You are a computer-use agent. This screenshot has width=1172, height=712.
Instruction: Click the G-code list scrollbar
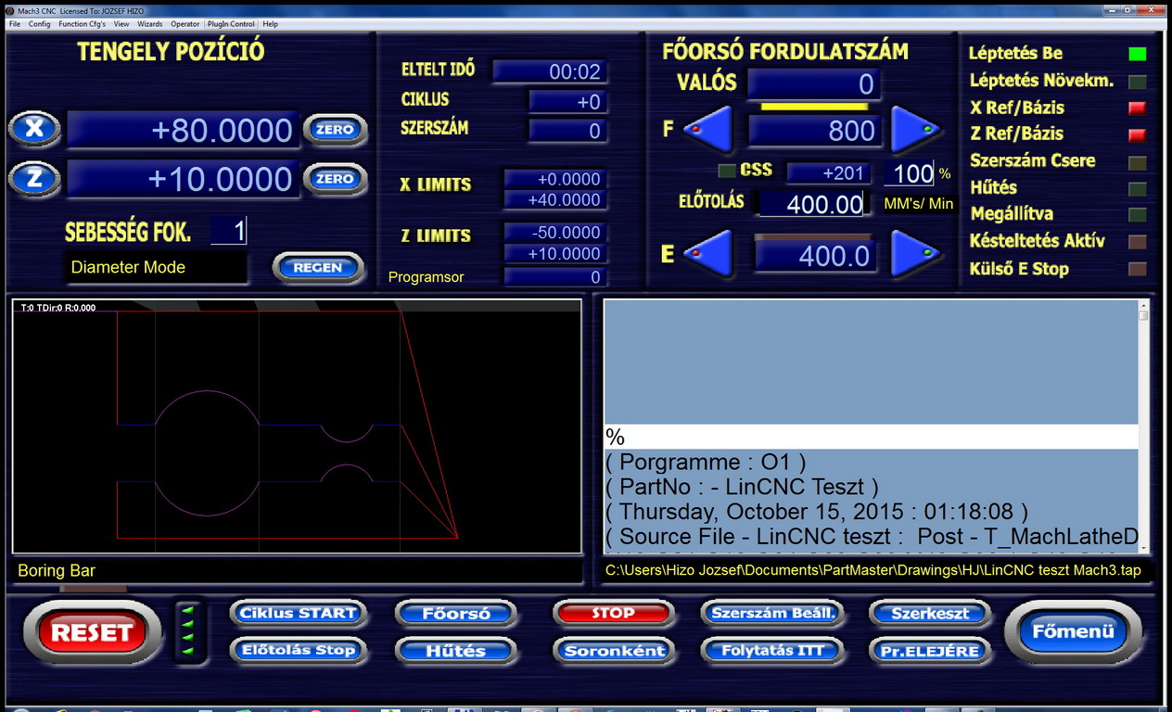click(1143, 426)
